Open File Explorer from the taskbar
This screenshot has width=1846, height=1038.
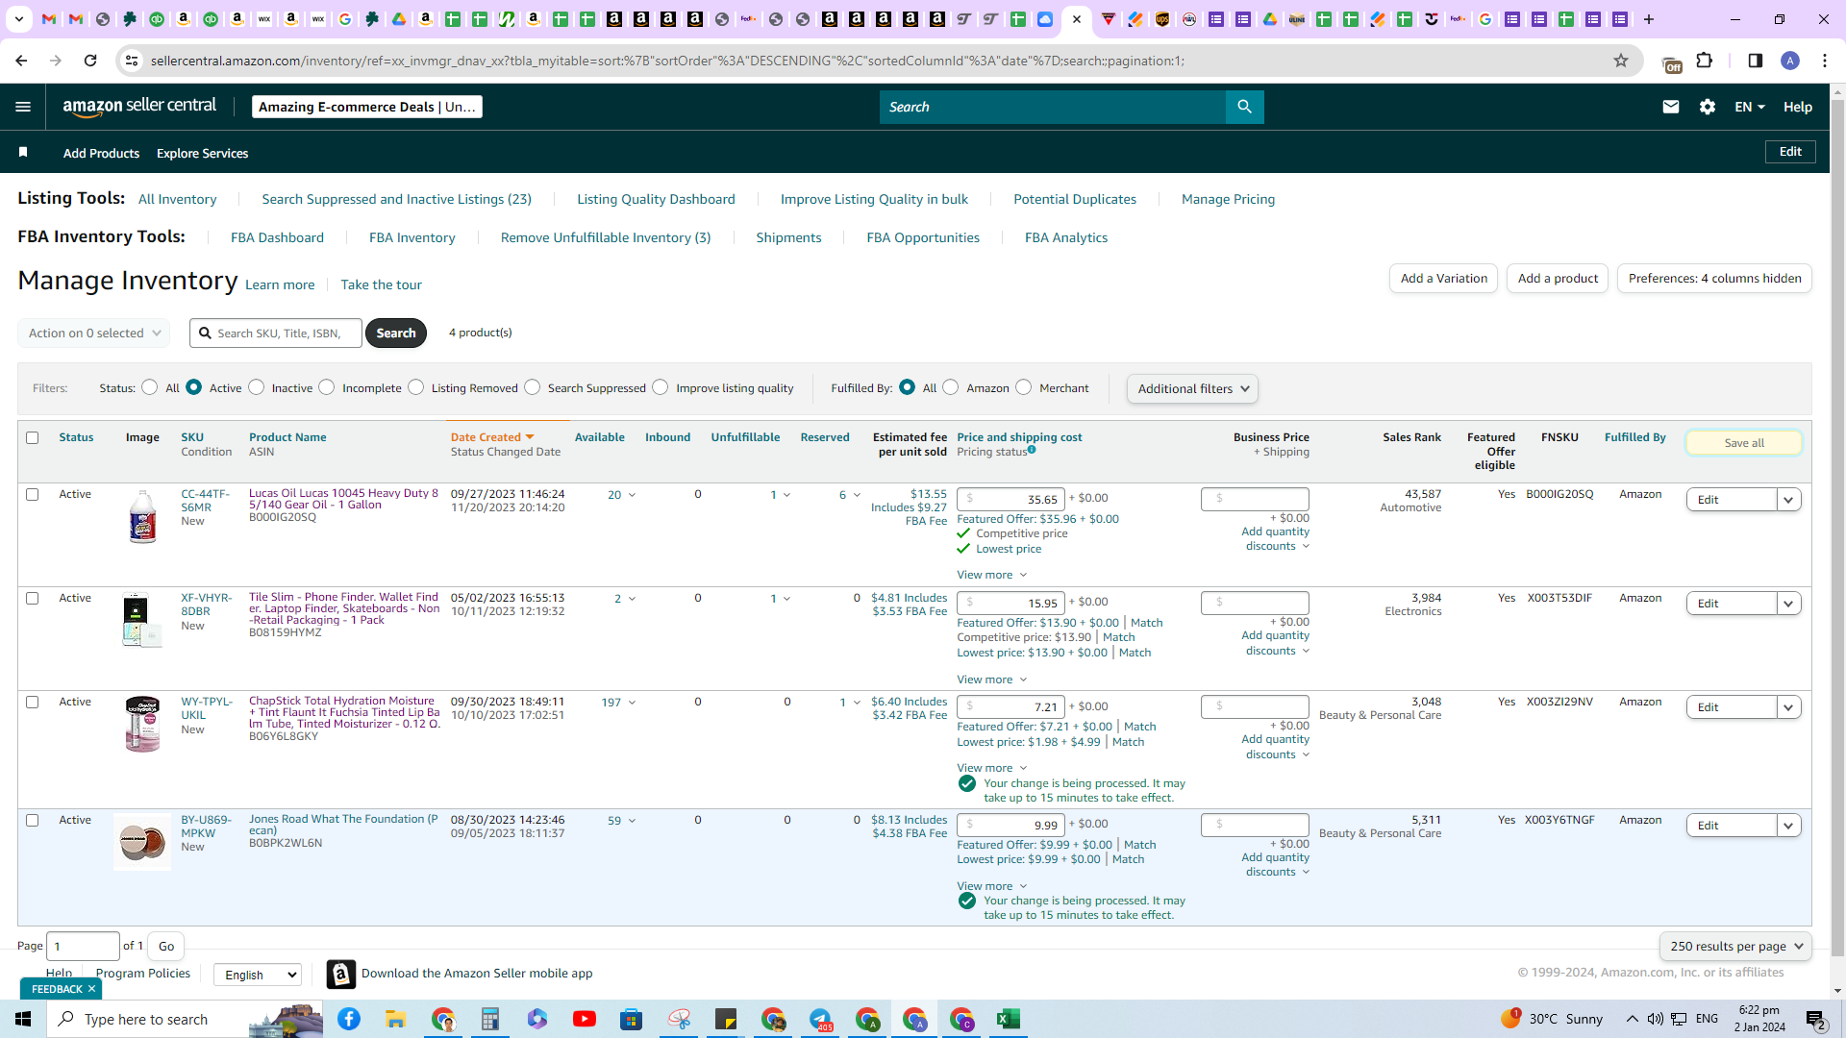click(x=396, y=1019)
